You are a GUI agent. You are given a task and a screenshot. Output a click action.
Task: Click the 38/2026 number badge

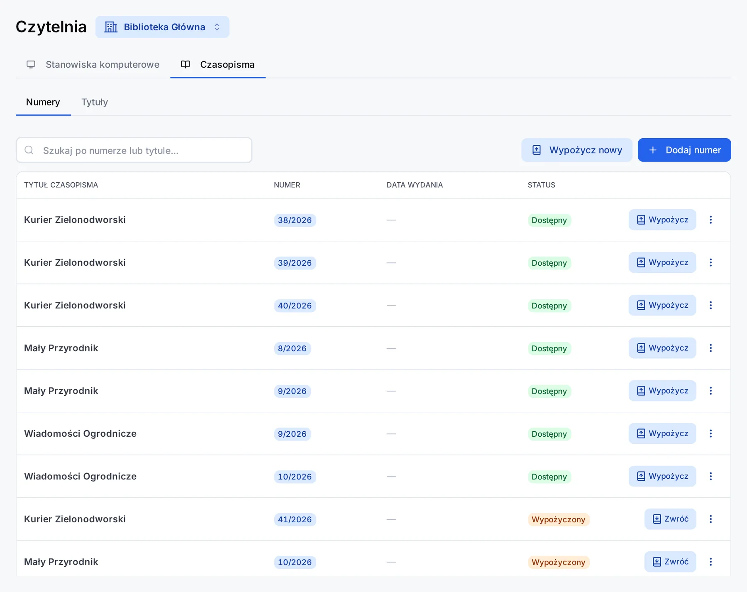point(295,220)
